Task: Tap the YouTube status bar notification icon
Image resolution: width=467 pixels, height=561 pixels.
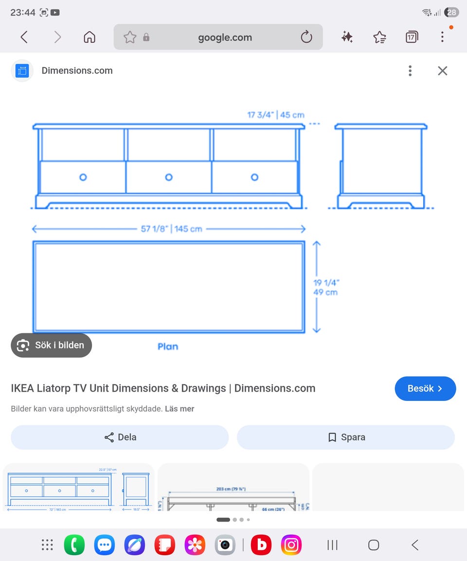Action: (55, 13)
